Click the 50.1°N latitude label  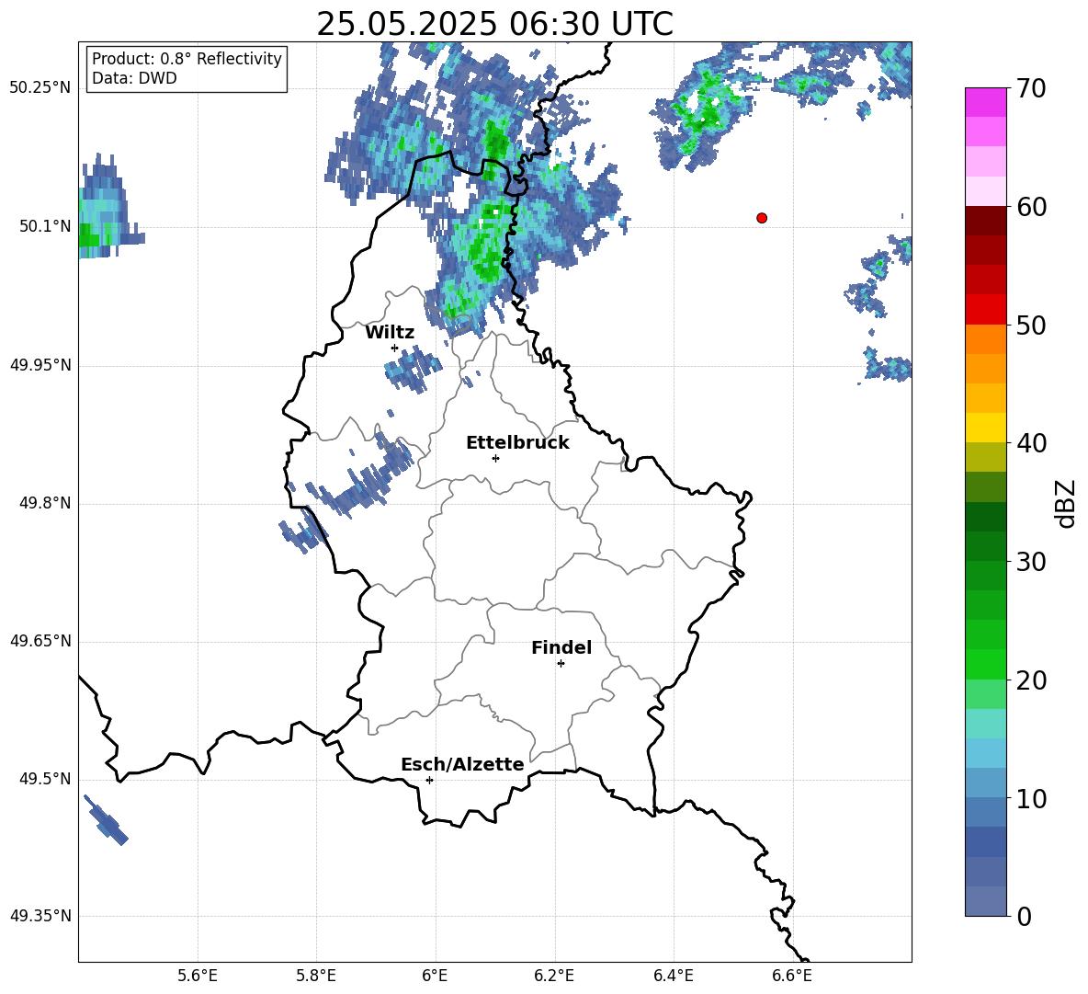pos(45,227)
